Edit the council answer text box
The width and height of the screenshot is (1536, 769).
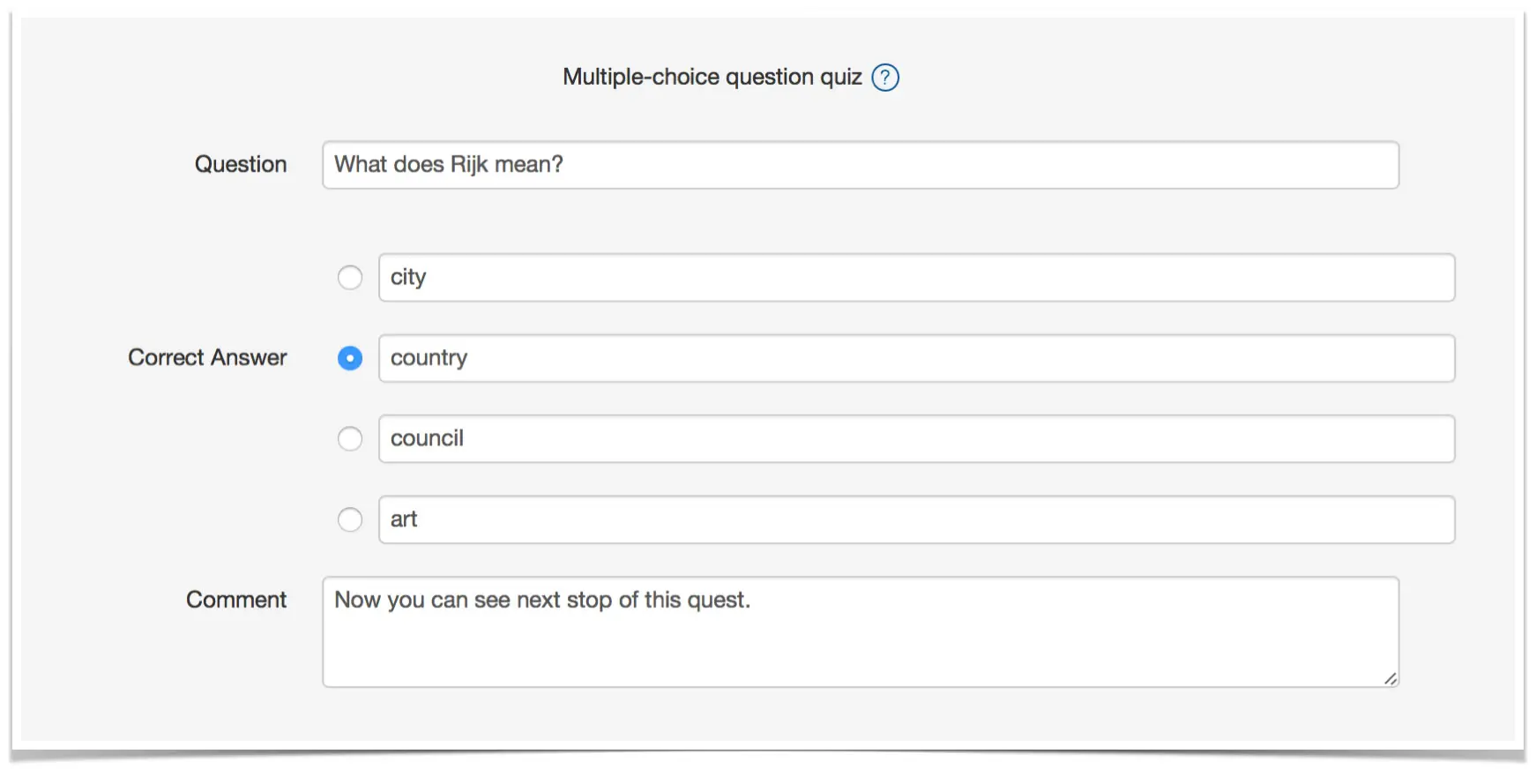[917, 439]
